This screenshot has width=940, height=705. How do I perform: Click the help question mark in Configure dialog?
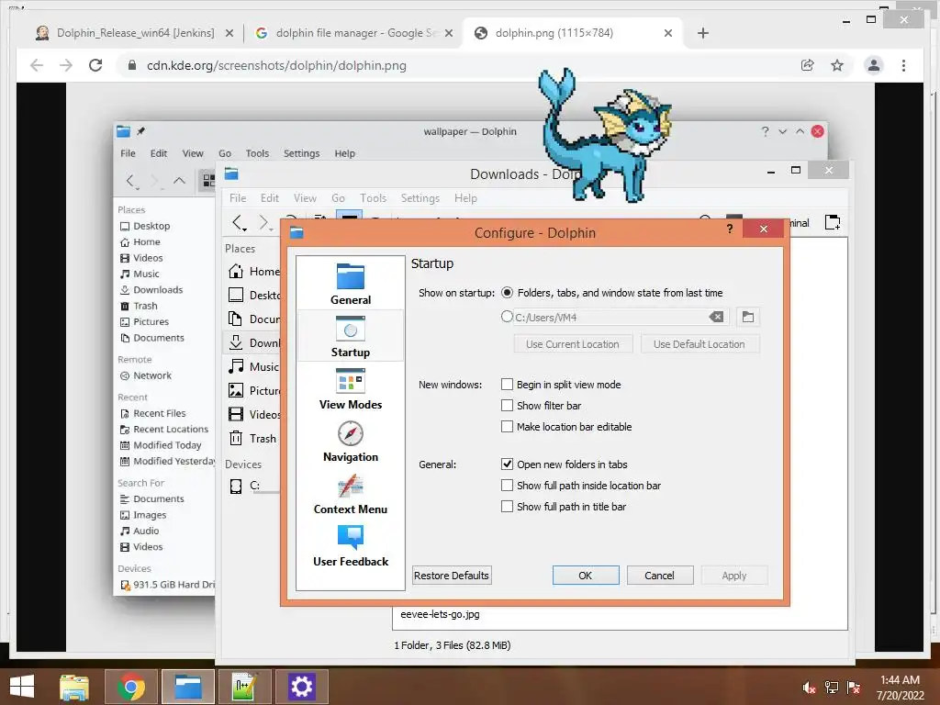click(730, 229)
